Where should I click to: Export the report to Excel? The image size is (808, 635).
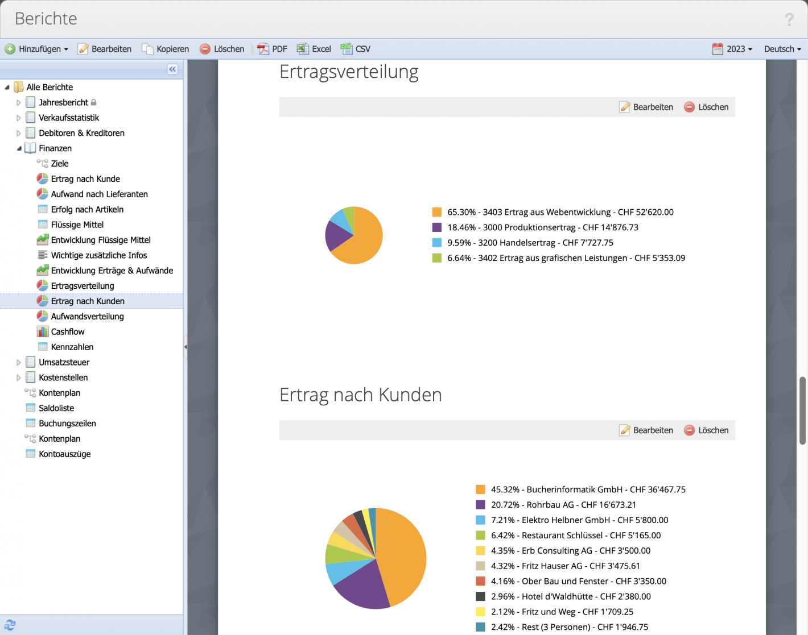coord(314,49)
